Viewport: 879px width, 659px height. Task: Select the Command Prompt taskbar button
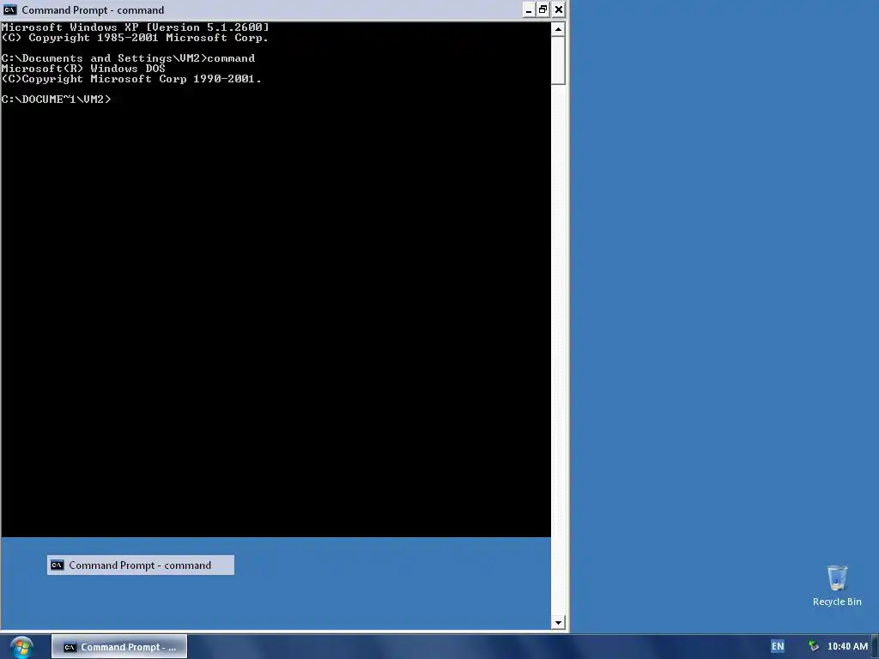click(119, 647)
